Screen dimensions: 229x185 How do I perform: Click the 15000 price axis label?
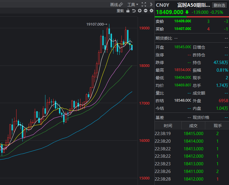click(144, 178)
